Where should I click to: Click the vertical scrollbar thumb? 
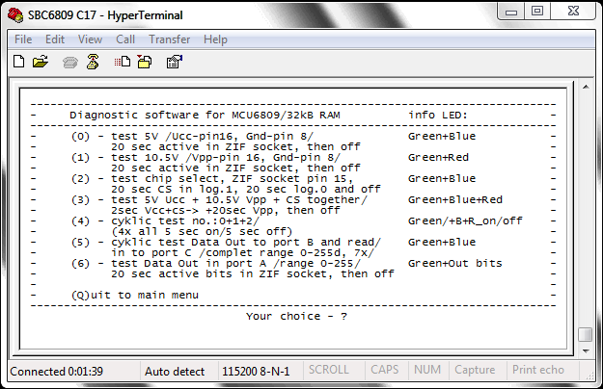coord(586,334)
